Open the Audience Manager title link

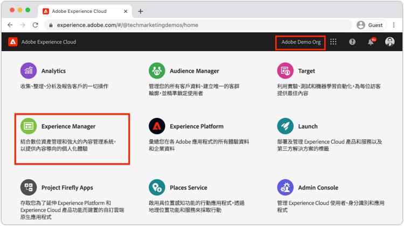194,71
